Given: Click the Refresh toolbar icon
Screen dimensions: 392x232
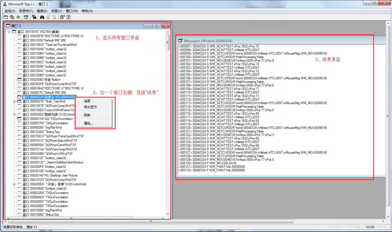Looking at the screenshot, I should 69,17.
